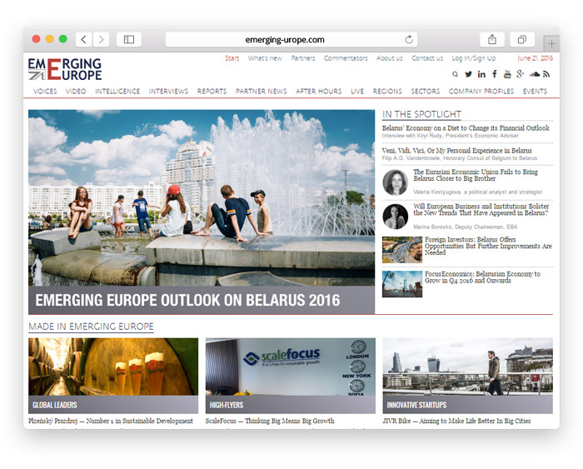This screenshot has height=469, width=583.
Task: Open the Twitter social icon
Action: click(468, 74)
